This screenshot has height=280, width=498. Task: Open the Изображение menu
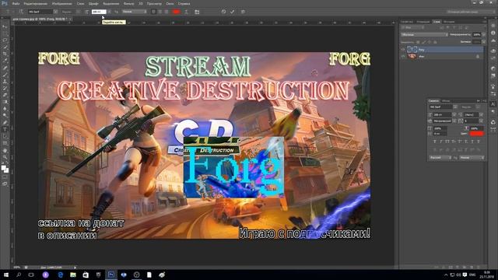tap(62, 3)
